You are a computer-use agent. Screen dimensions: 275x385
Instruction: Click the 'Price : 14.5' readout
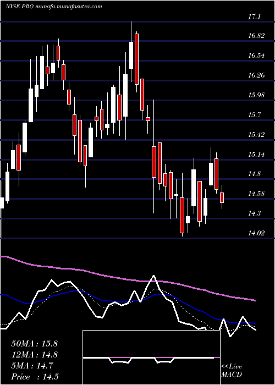pos(35,377)
